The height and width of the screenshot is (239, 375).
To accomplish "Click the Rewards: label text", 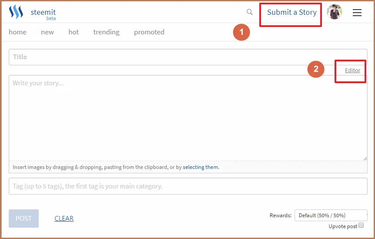I will [x=281, y=215].
